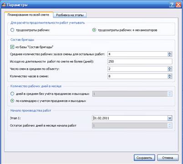Select по календарю с учетом праздников radio
Screen dimensions: 183x164
click(12, 101)
